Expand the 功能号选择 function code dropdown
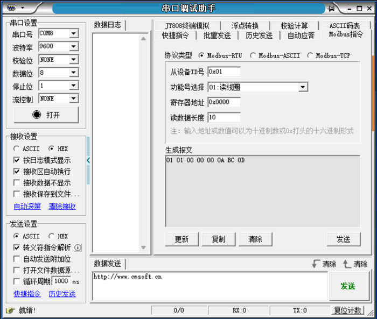The image size is (377, 319). 303,87
